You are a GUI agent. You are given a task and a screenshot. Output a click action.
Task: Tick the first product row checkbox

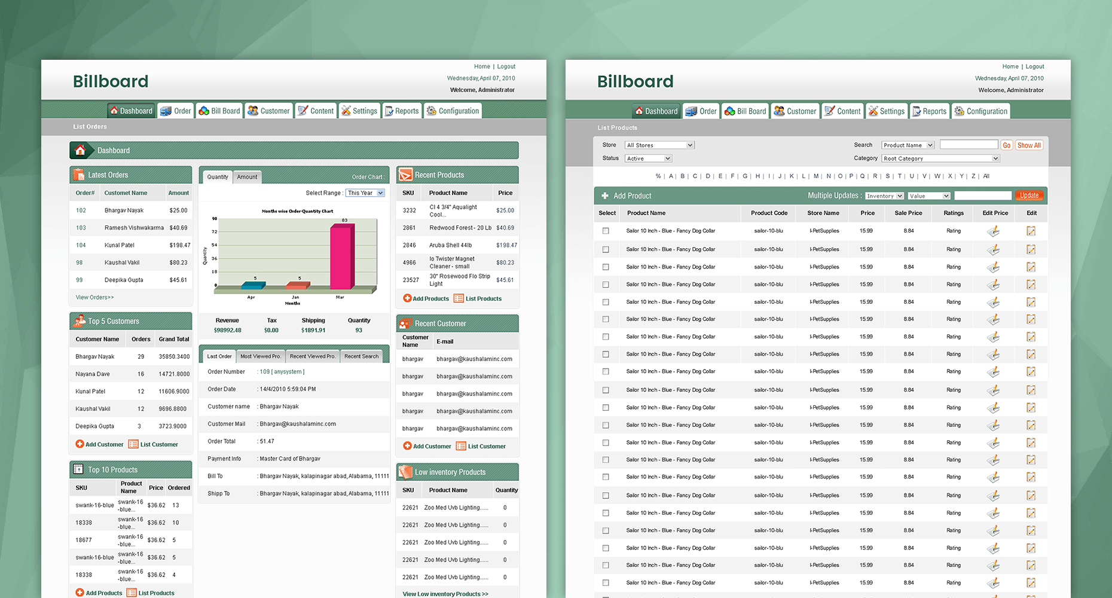(606, 231)
